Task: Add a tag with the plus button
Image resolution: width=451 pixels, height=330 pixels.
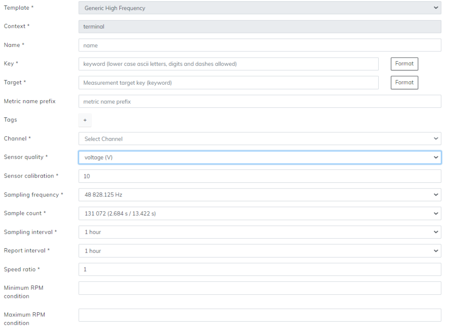Action: [x=85, y=120]
